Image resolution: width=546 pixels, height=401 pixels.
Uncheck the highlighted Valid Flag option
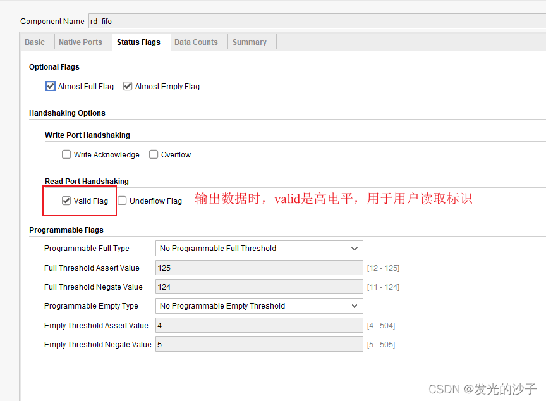pos(66,200)
